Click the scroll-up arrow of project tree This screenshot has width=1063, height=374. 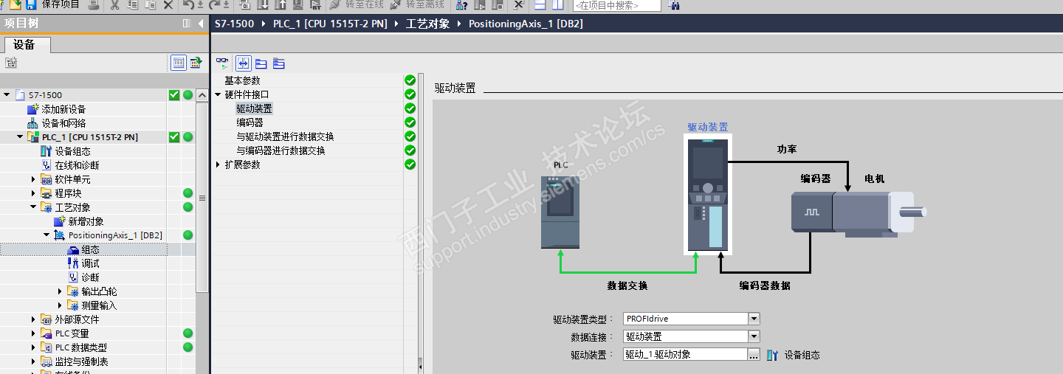pos(202,95)
